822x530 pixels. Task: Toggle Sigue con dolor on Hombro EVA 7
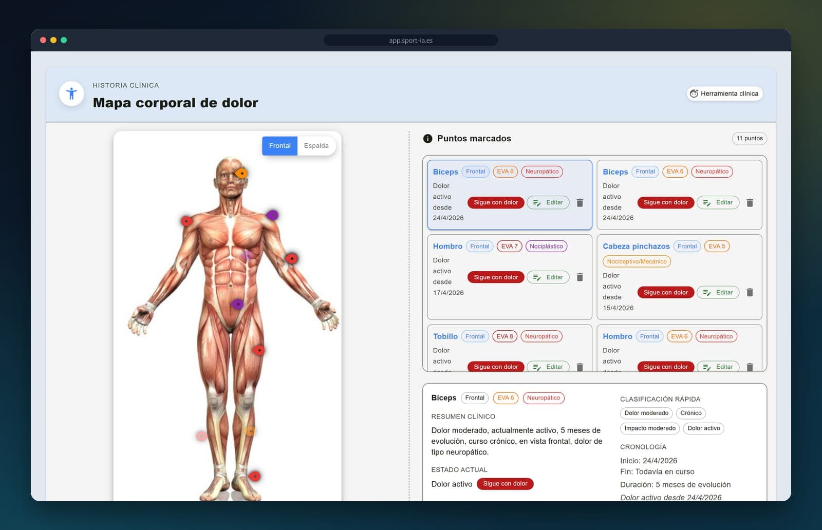point(496,277)
